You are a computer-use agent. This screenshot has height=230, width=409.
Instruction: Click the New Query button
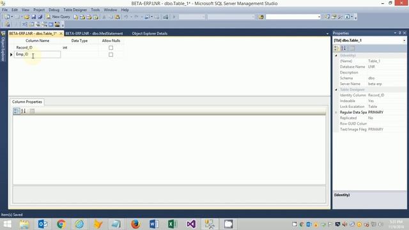click(x=58, y=17)
